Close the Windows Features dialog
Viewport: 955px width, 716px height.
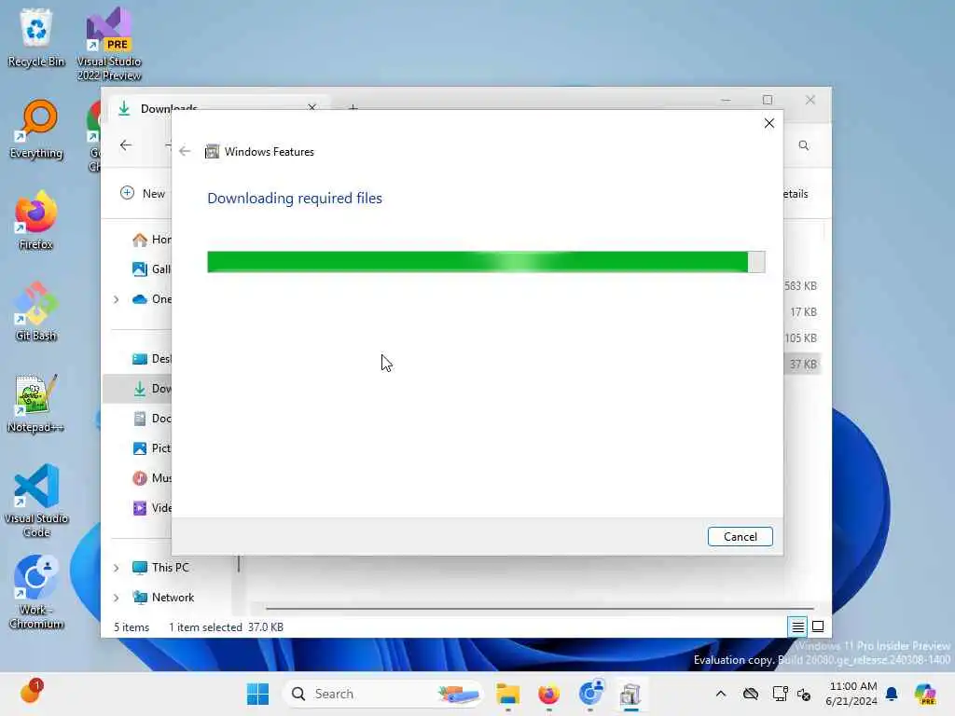[x=769, y=123]
